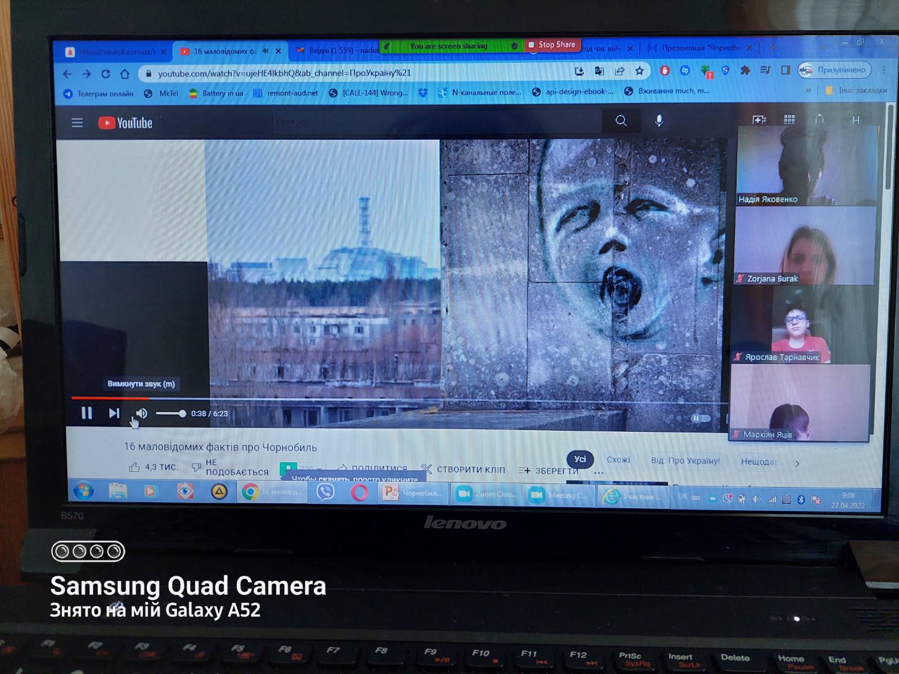The image size is (899, 674).
Task: Click Призупинено profile button
Action: [834, 70]
